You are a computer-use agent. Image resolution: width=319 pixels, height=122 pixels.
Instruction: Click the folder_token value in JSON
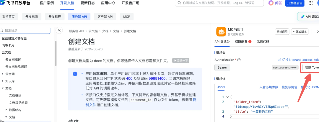tap(261, 107)
